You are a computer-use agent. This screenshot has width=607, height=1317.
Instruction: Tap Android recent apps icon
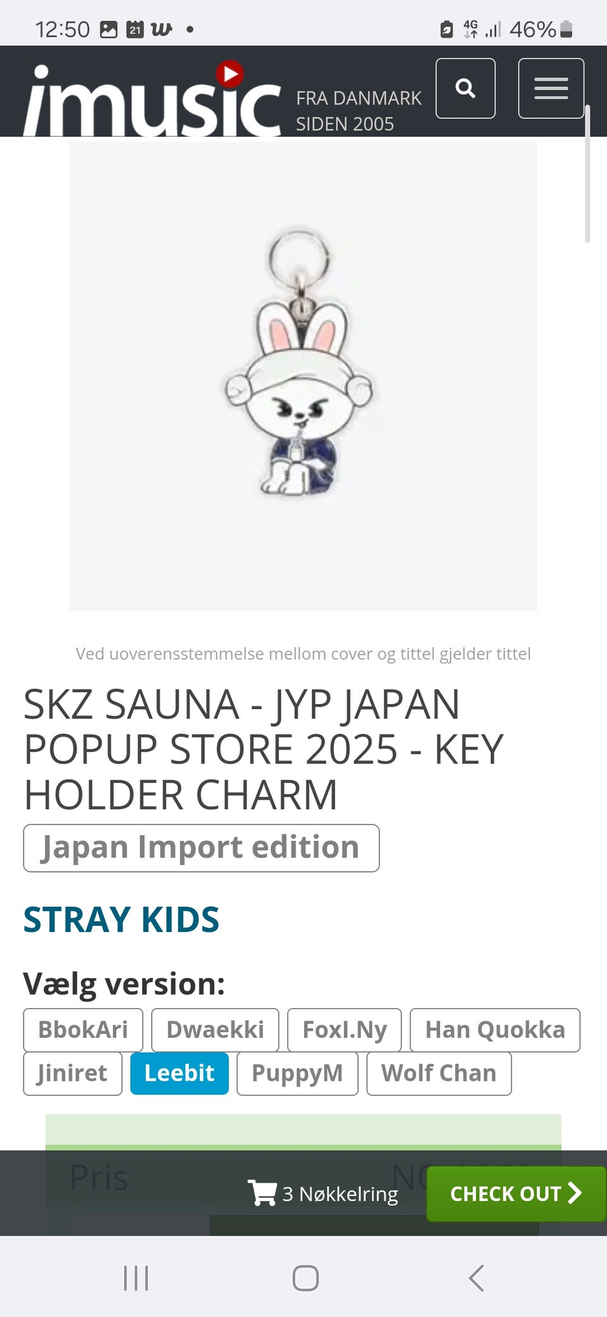136,1278
